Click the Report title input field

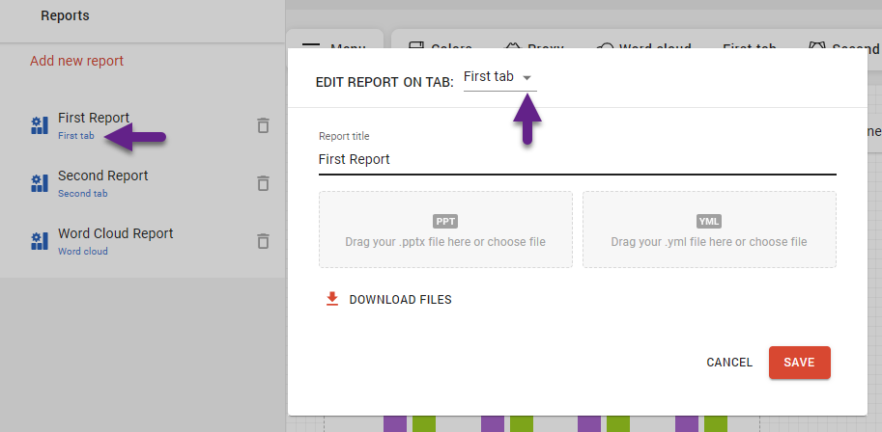click(x=577, y=159)
